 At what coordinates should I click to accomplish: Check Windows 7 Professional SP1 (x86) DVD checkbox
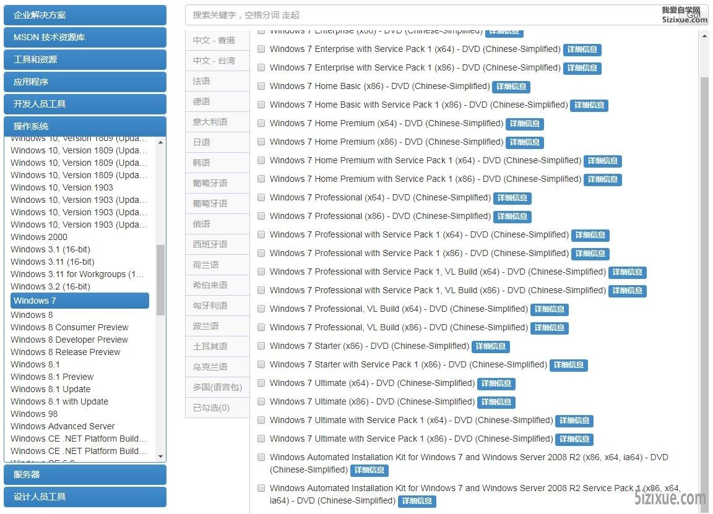coord(261,253)
